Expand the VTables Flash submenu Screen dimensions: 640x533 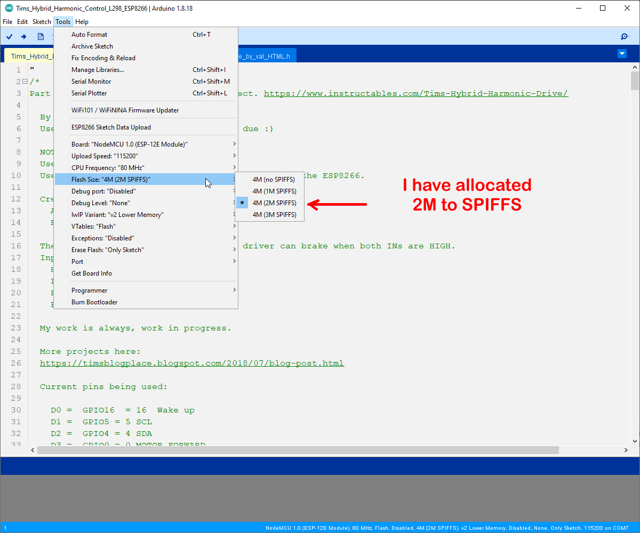tap(146, 227)
